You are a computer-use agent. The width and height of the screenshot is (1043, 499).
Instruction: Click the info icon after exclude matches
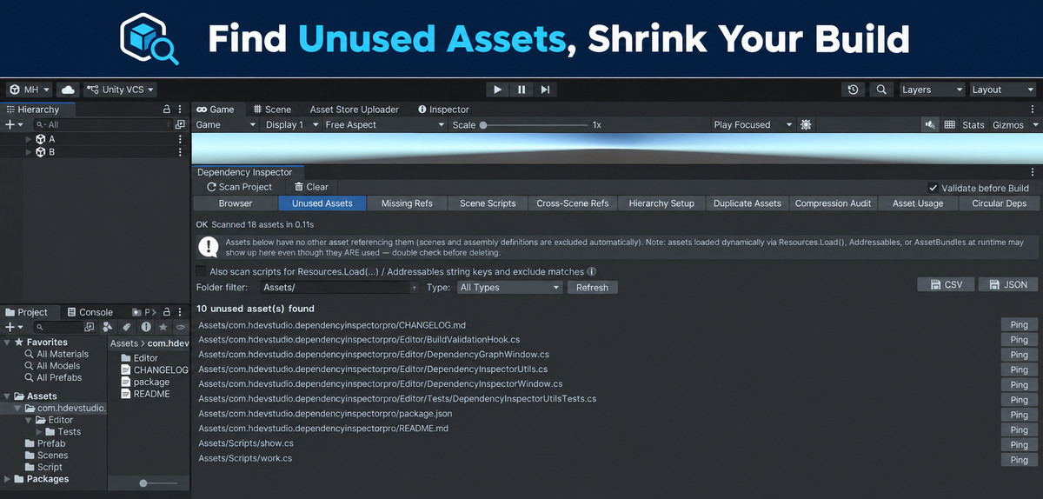click(x=592, y=271)
